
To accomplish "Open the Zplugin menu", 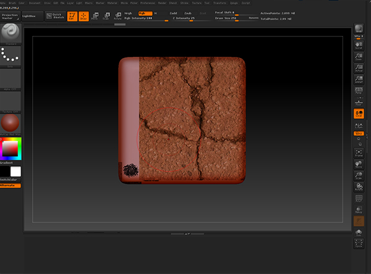I will [x=234, y=3].
